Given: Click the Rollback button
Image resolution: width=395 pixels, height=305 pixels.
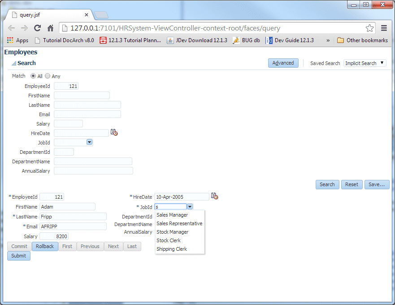Looking at the screenshot, I should [45, 246].
